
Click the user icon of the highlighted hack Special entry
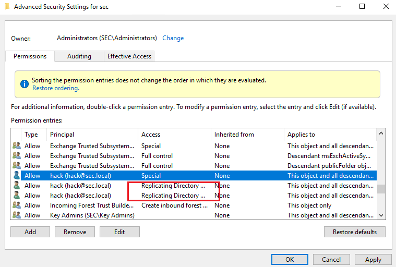coord(17,176)
